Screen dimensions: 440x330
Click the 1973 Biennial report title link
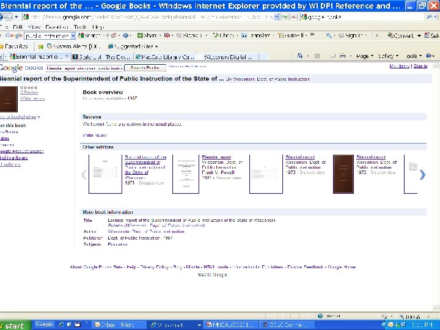coord(300,157)
